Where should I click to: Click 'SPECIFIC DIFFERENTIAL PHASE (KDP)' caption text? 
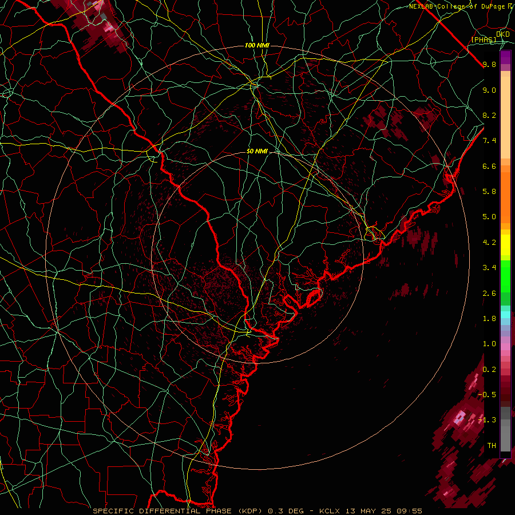coord(177,511)
